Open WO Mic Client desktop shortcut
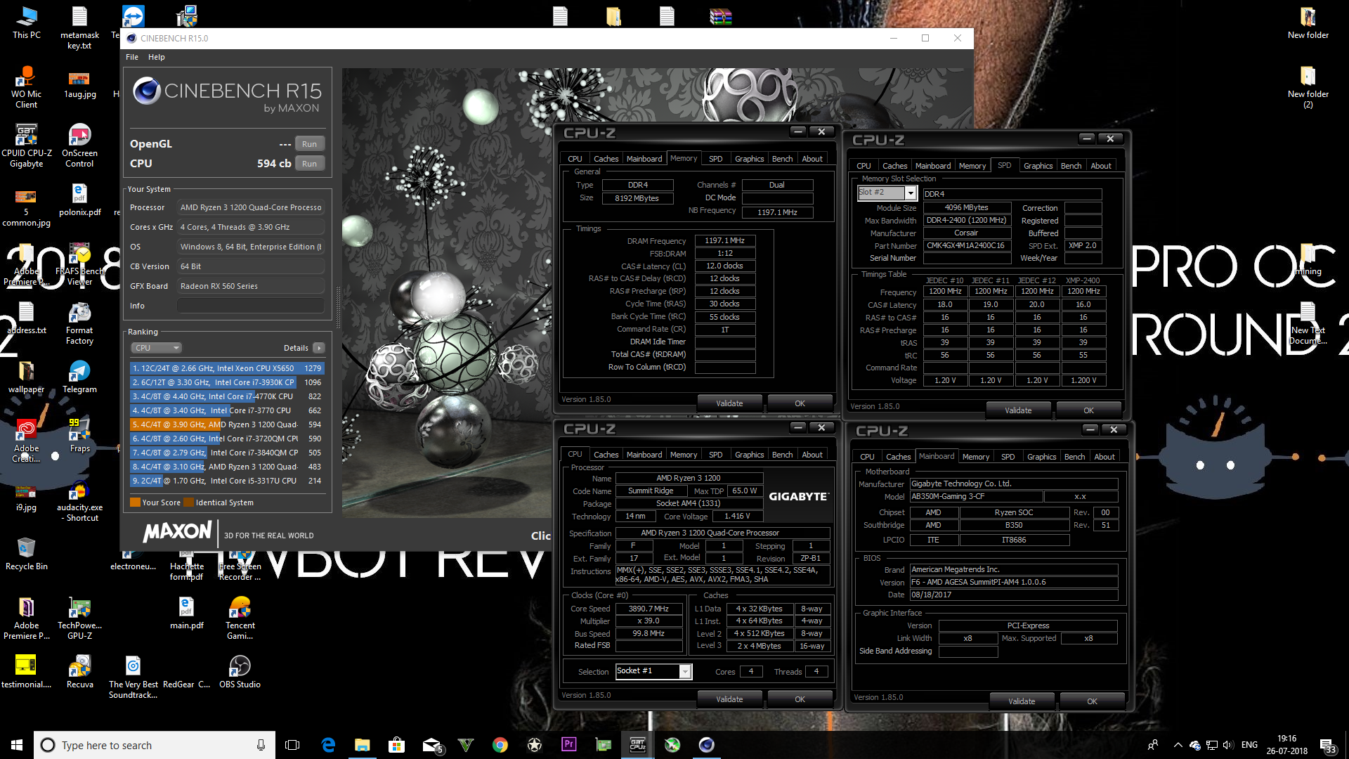This screenshot has width=1349, height=759. click(x=26, y=87)
